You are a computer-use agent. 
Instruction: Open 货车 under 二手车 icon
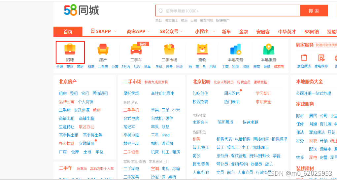point(147,67)
